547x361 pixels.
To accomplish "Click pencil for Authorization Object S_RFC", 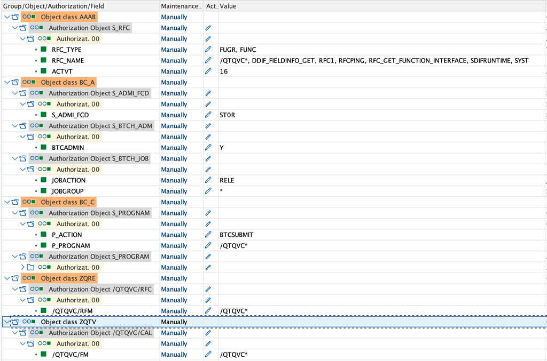I will (x=208, y=28).
